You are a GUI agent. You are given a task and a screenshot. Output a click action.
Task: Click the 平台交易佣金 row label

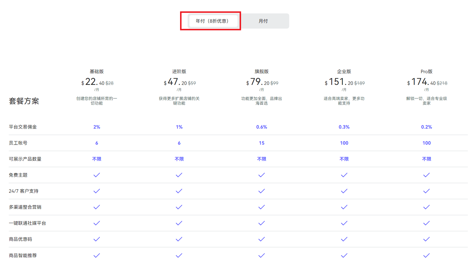pyautogui.click(x=23, y=127)
